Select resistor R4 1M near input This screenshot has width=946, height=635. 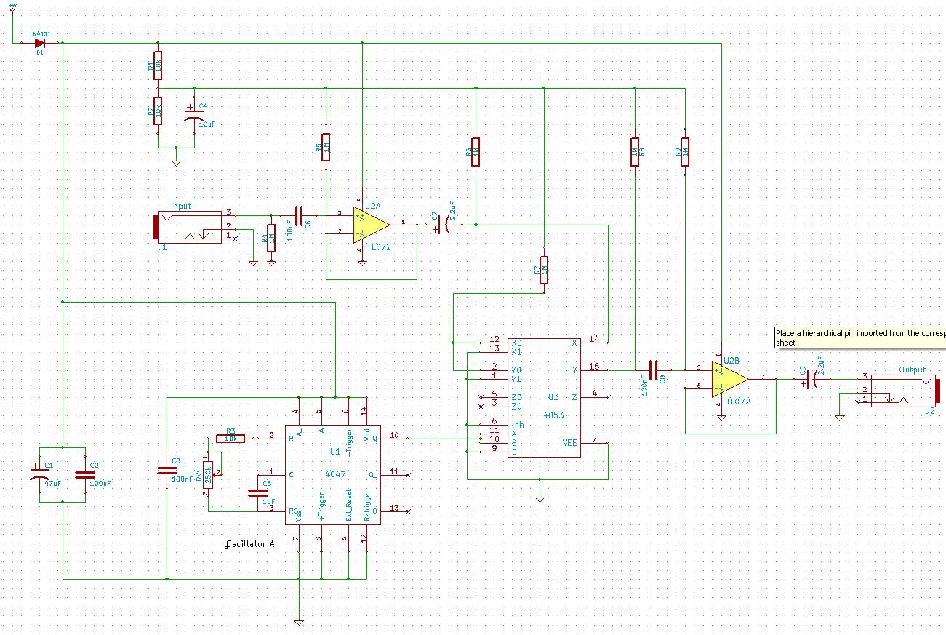pos(271,238)
